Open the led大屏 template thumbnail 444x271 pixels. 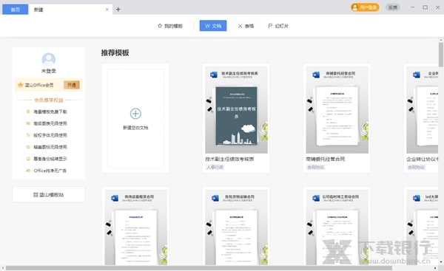[423, 227]
